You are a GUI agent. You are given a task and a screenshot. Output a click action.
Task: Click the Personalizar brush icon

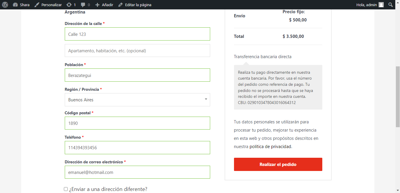[x=37, y=5]
